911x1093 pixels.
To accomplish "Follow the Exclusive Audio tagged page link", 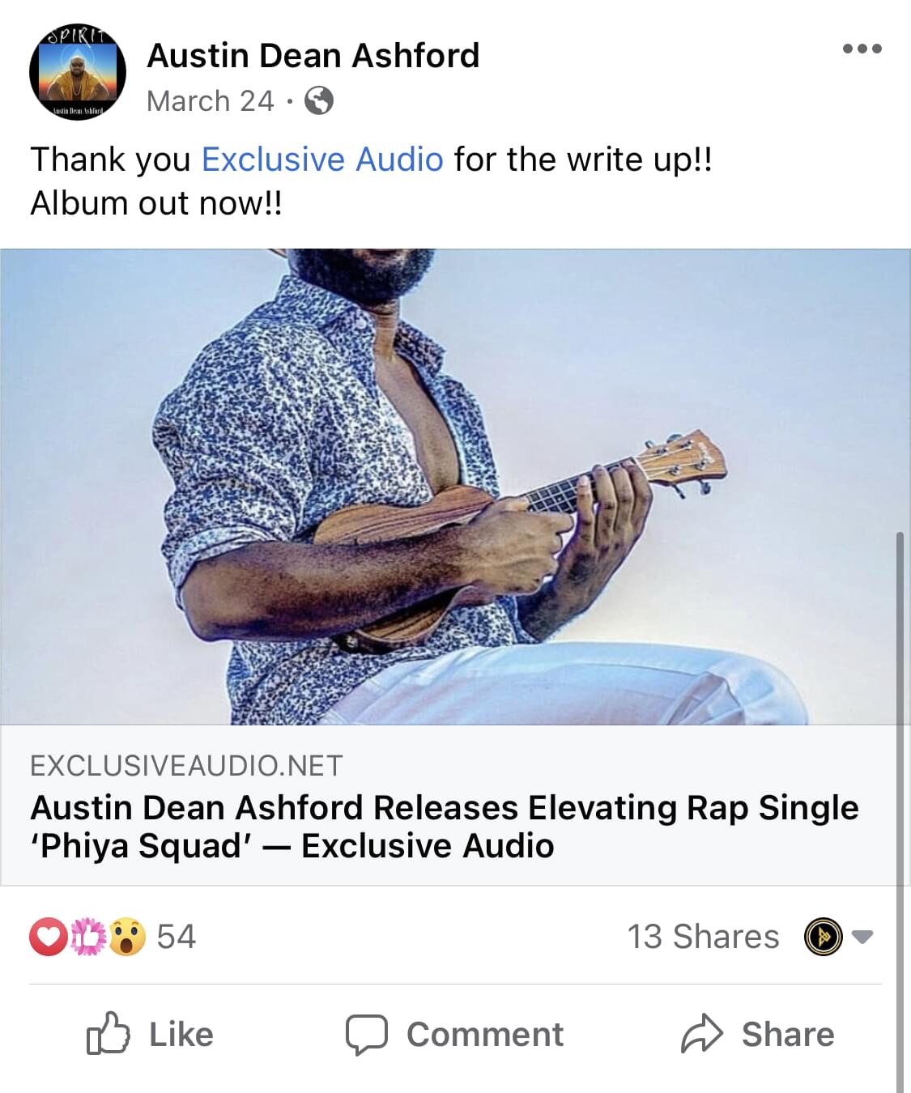I will 322,159.
